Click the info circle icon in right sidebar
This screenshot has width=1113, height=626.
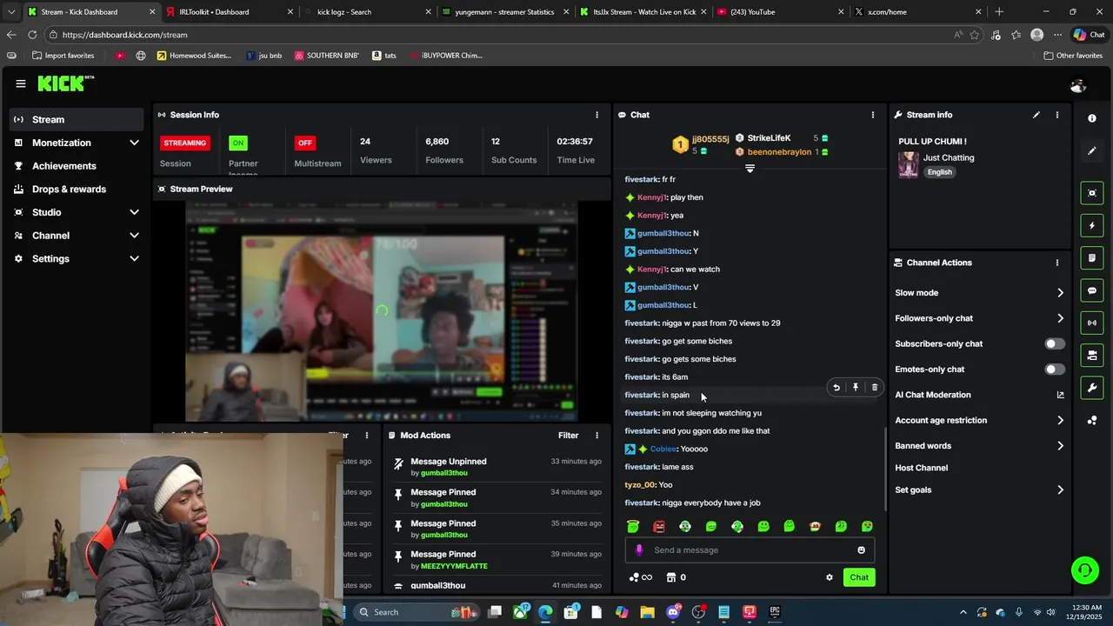pos(1092,118)
